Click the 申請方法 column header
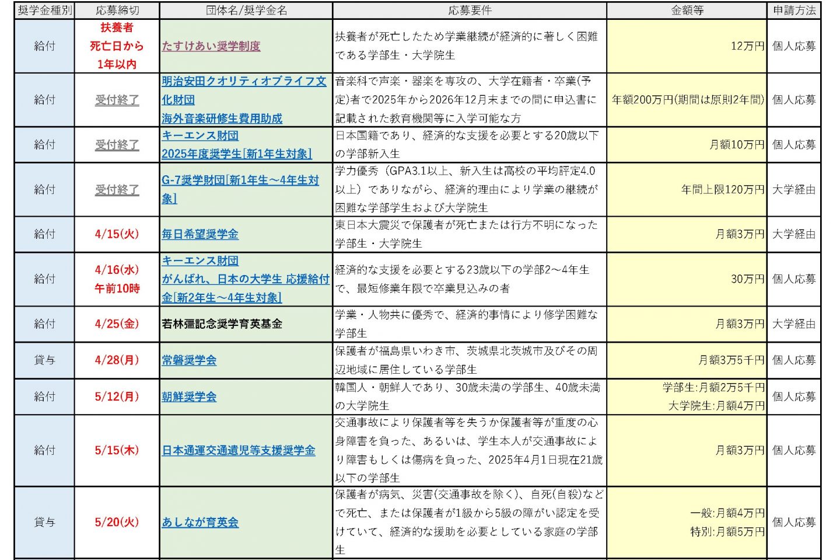Image resolution: width=840 pixels, height=560 pixels. click(x=793, y=11)
